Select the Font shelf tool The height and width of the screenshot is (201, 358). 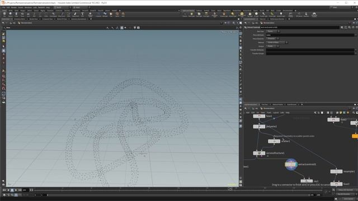pyautogui.click(x=82, y=15)
